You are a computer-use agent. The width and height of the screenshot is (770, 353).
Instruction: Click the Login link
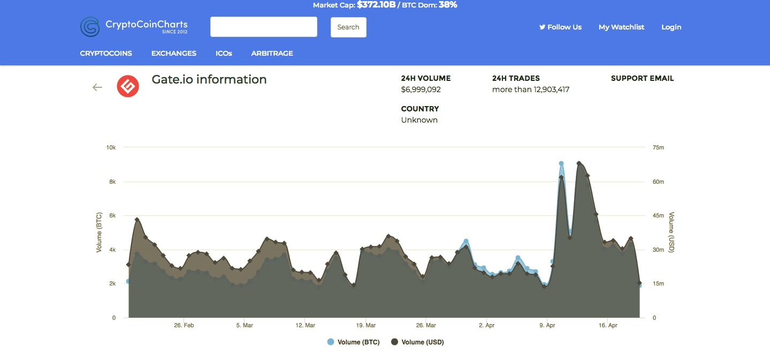click(672, 27)
